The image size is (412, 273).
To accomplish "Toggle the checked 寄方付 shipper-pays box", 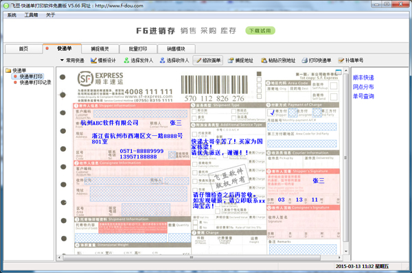I will point(271,112).
